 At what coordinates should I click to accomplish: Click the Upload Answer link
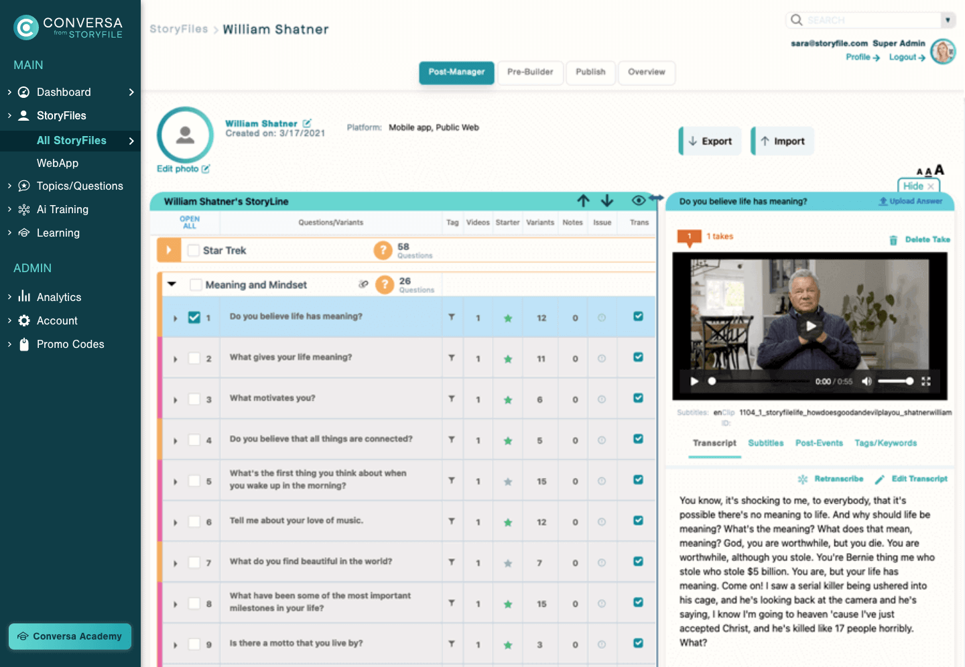[910, 201]
